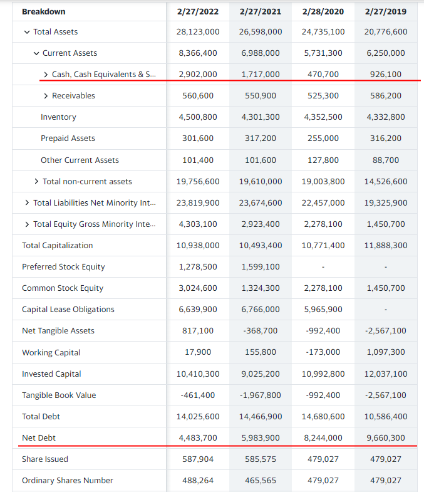The width and height of the screenshot is (424, 492).
Task: Collapse the Total Assets row chevron
Action: [x=27, y=32]
